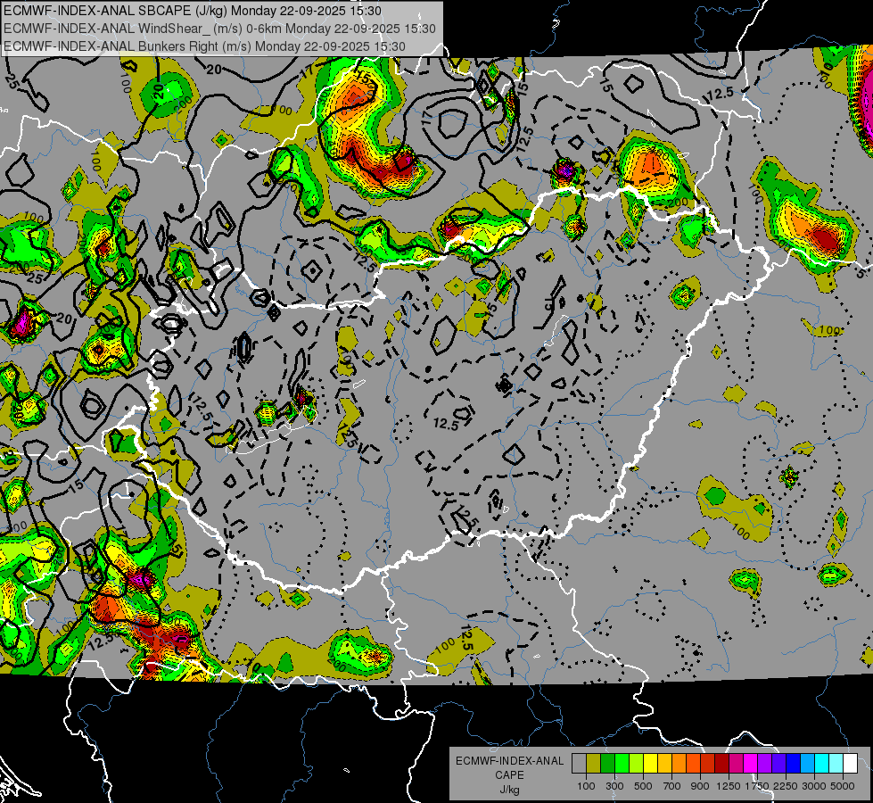873x803 pixels.
Task: Click the legend tick value 1250
Action: tap(729, 786)
